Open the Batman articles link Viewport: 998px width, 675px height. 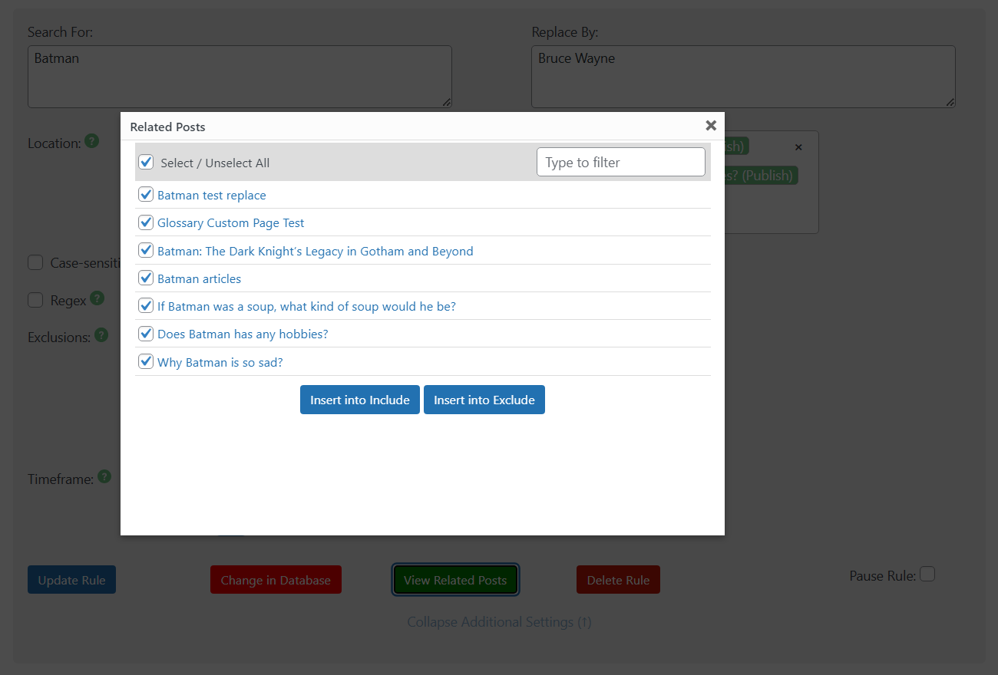(x=200, y=279)
